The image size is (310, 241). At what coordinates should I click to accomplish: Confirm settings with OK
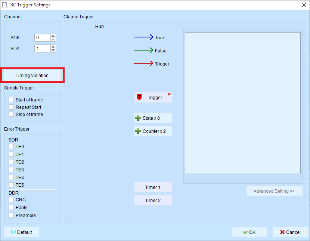249,232
